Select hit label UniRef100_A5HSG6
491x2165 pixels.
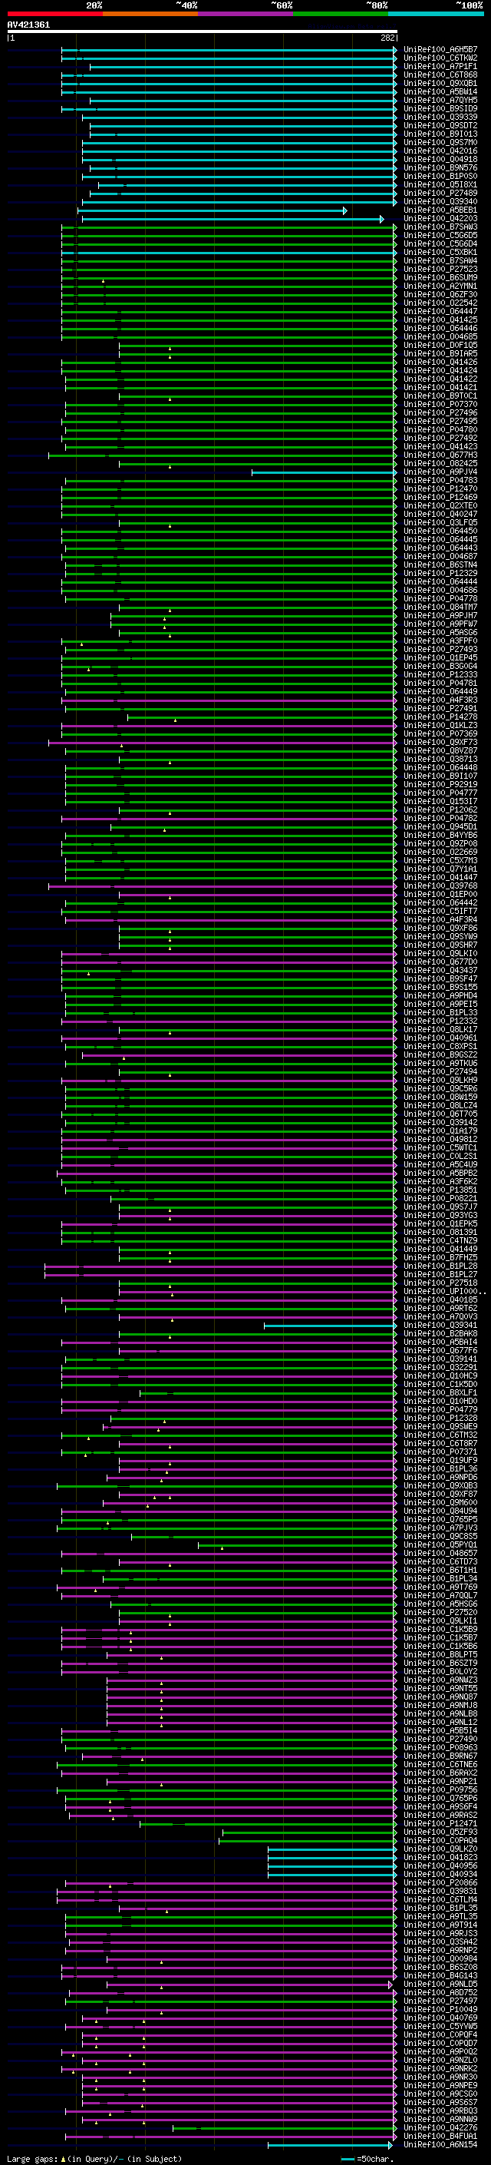(440, 1604)
